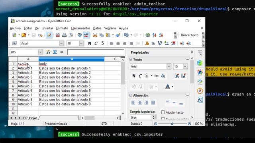
Task: Toggle italic C in formatting toolbar
Action: 96,43
